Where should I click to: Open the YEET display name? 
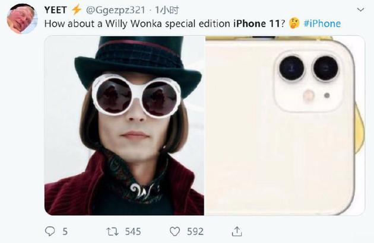56,10
